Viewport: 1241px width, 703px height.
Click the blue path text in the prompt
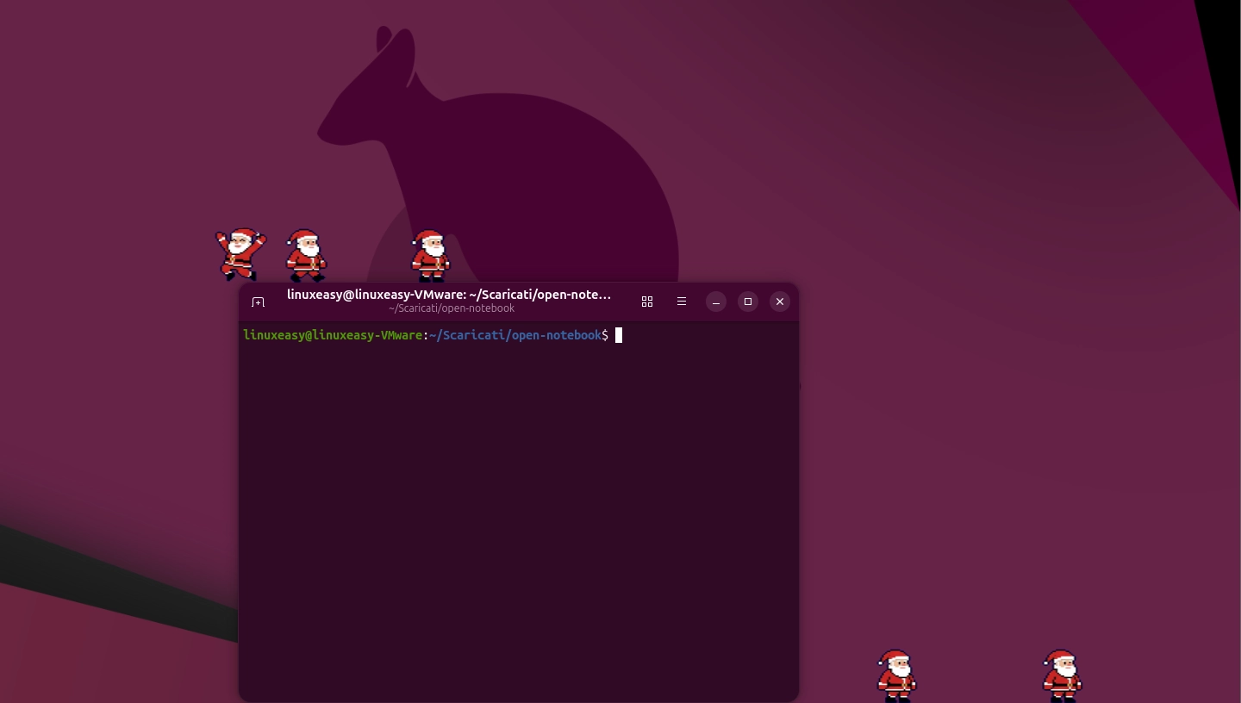pos(514,335)
